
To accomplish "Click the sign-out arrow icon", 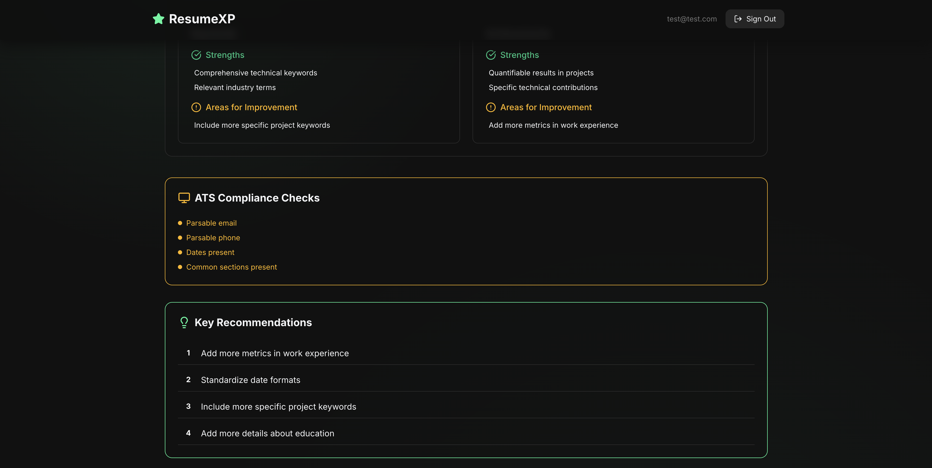I will (738, 19).
